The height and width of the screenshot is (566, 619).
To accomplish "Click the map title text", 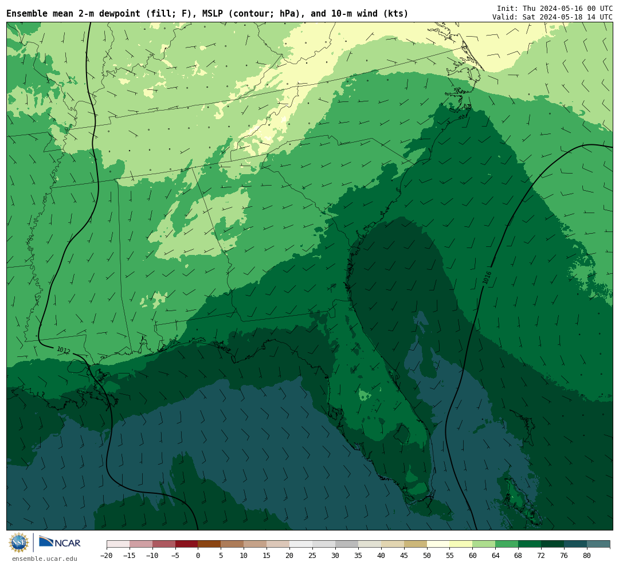I will [207, 13].
